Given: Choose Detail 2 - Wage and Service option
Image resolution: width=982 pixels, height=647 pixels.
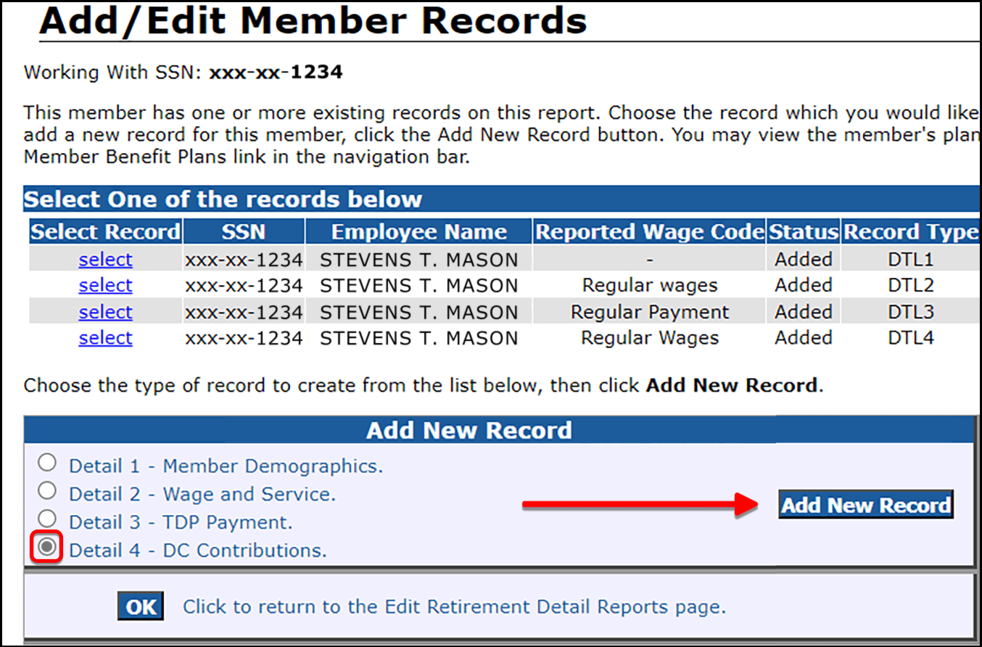Looking at the screenshot, I should 46,490.
